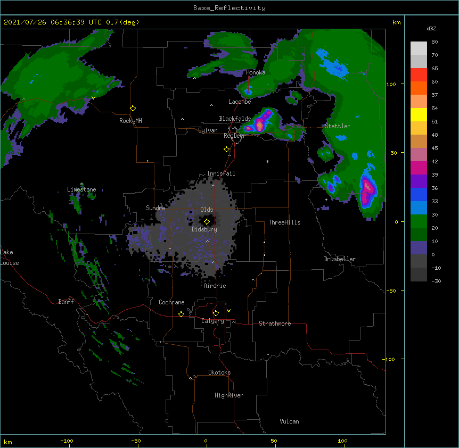Screen dimensions: 459x448
Task: Click the yellow diamond marker above the Calgary label
Action: pyautogui.click(x=216, y=313)
